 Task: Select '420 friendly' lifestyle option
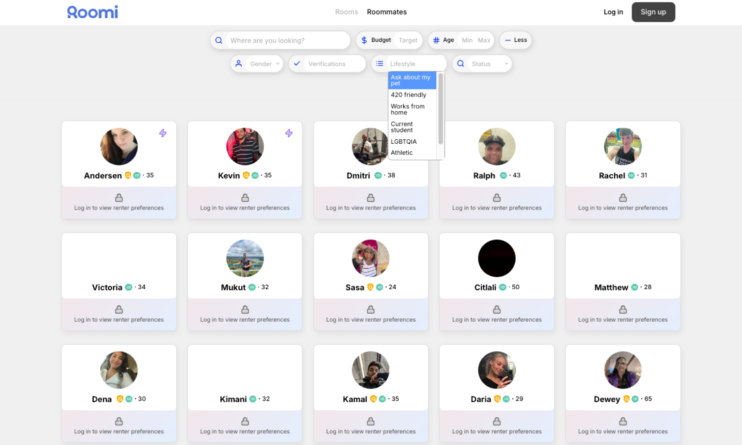pyautogui.click(x=412, y=95)
